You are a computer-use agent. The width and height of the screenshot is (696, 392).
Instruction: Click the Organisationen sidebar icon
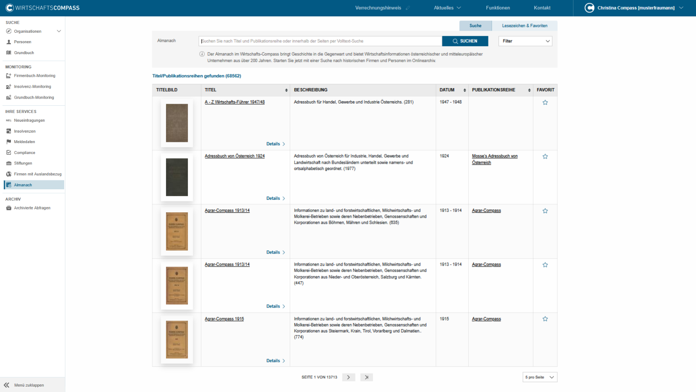coord(9,31)
